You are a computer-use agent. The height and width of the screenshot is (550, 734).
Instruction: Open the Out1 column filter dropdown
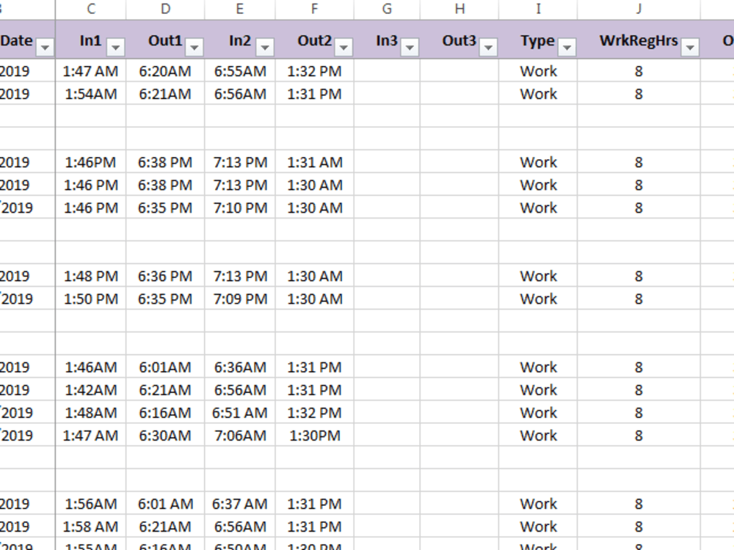pyautogui.click(x=195, y=47)
